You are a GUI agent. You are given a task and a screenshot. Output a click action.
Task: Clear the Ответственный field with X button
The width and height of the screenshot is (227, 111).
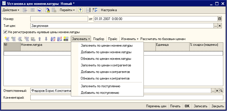point(217,91)
